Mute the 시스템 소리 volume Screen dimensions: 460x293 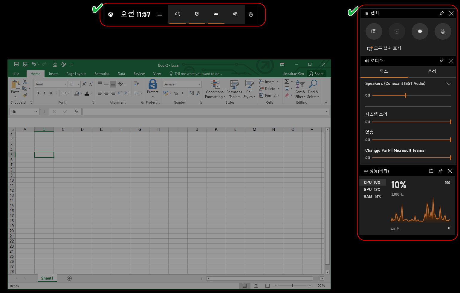click(x=368, y=122)
